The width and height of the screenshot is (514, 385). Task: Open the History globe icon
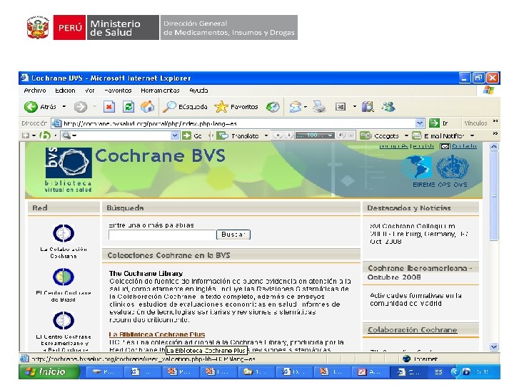(273, 107)
